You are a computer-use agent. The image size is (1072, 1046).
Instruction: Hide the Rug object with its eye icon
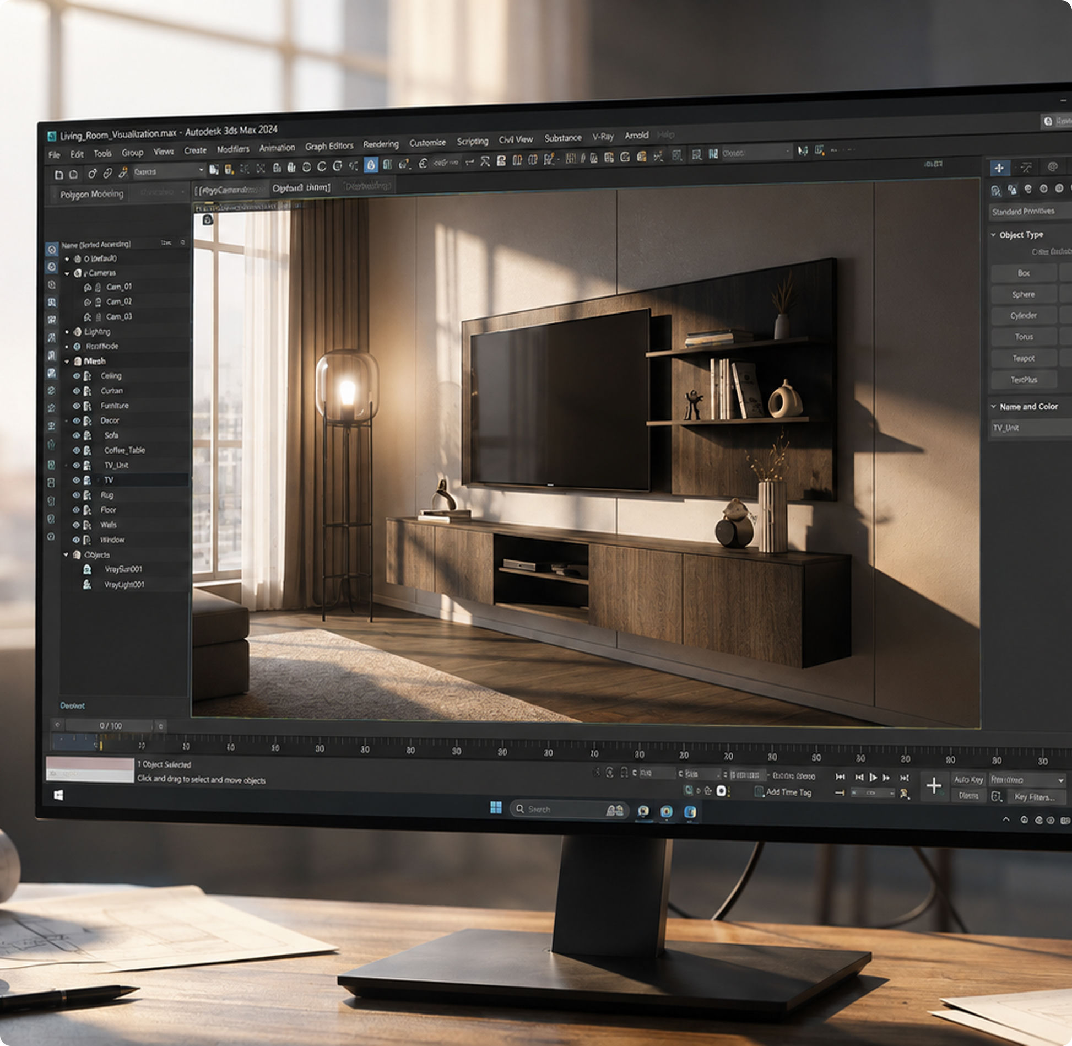(x=77, y=495)
